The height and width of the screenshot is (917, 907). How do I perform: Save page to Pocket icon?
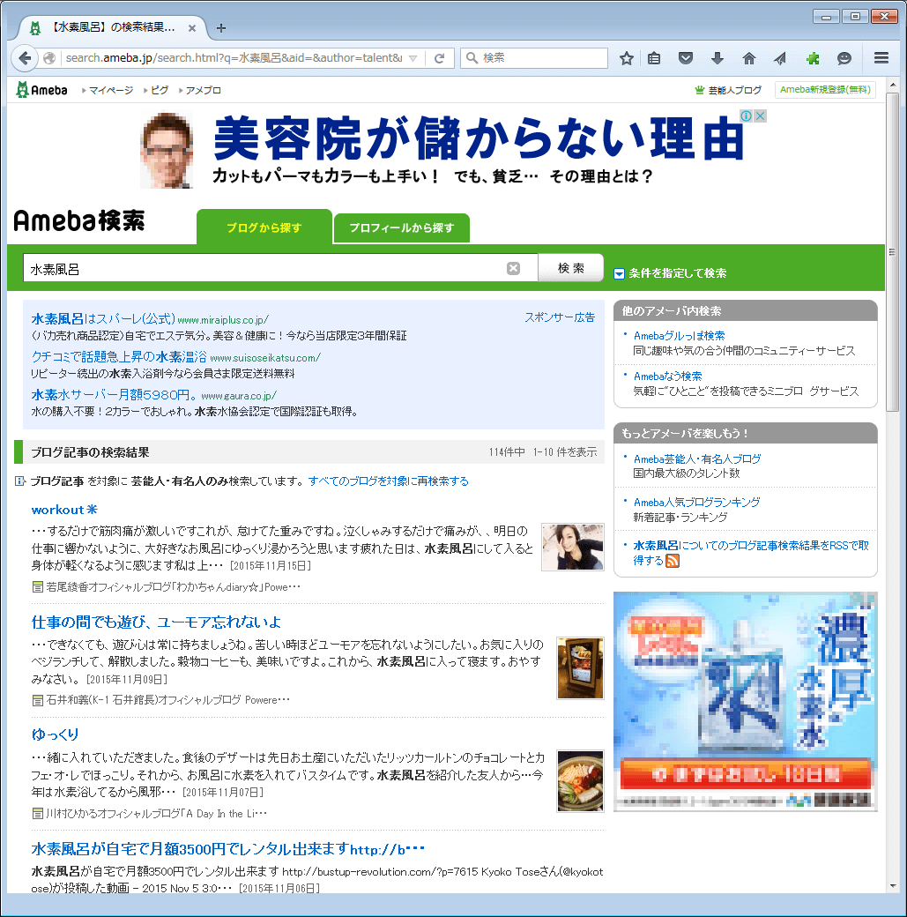coord(686,58)
